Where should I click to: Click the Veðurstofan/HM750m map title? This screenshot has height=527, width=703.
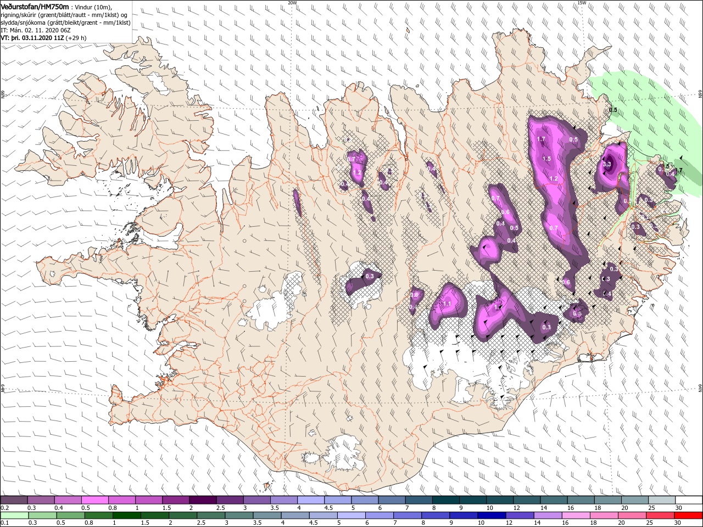tap(35, 7)
